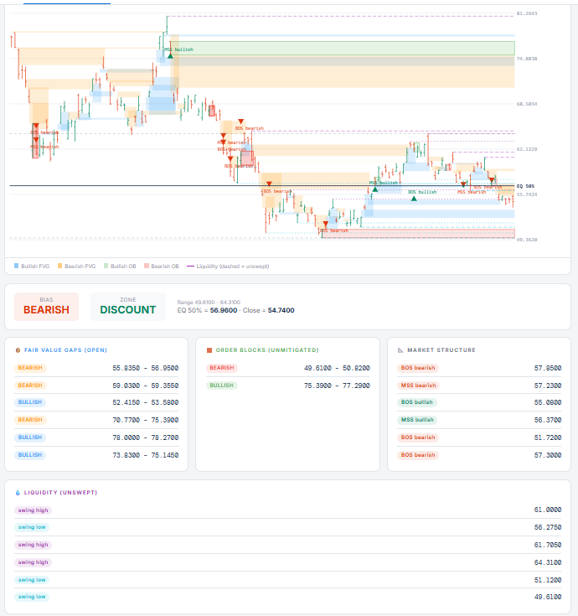Click the BULLISH badge for gap 73.8300 - 75.1450
578x616 pixels.
click(x=30, y=455)
